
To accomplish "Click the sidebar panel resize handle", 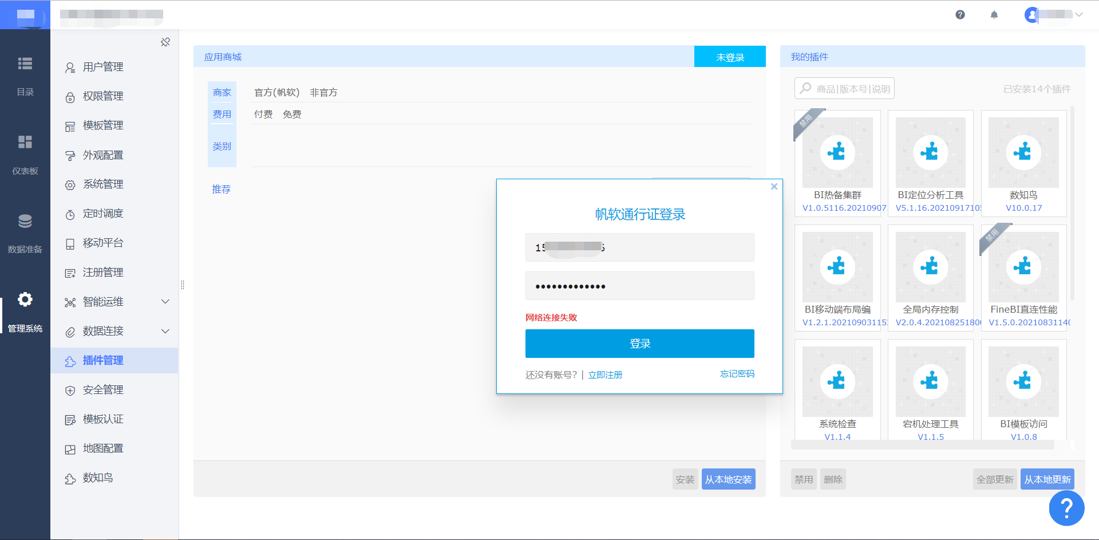I will (183, 285).
